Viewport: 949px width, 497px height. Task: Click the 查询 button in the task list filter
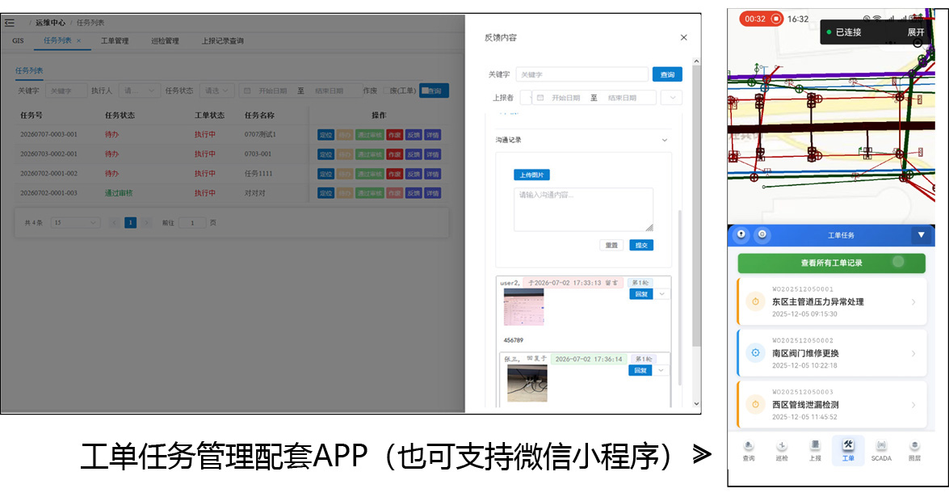(x=434, y=91)
